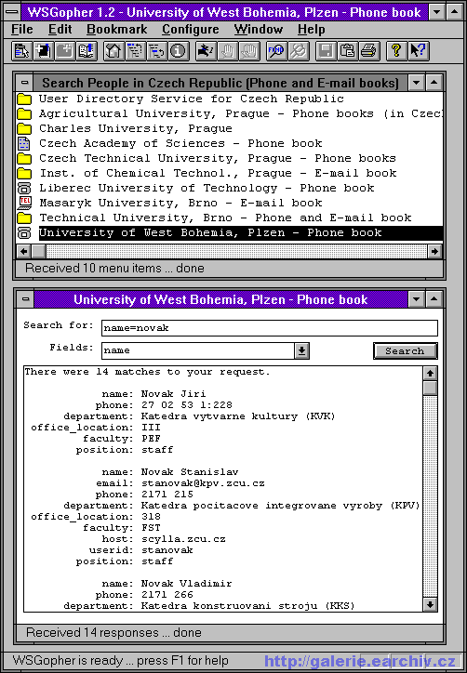The height and width of the screenshot is (673, 467).
Task: Click left arrow of horizontal menu scrollbar
Action: tap(23, 251)
